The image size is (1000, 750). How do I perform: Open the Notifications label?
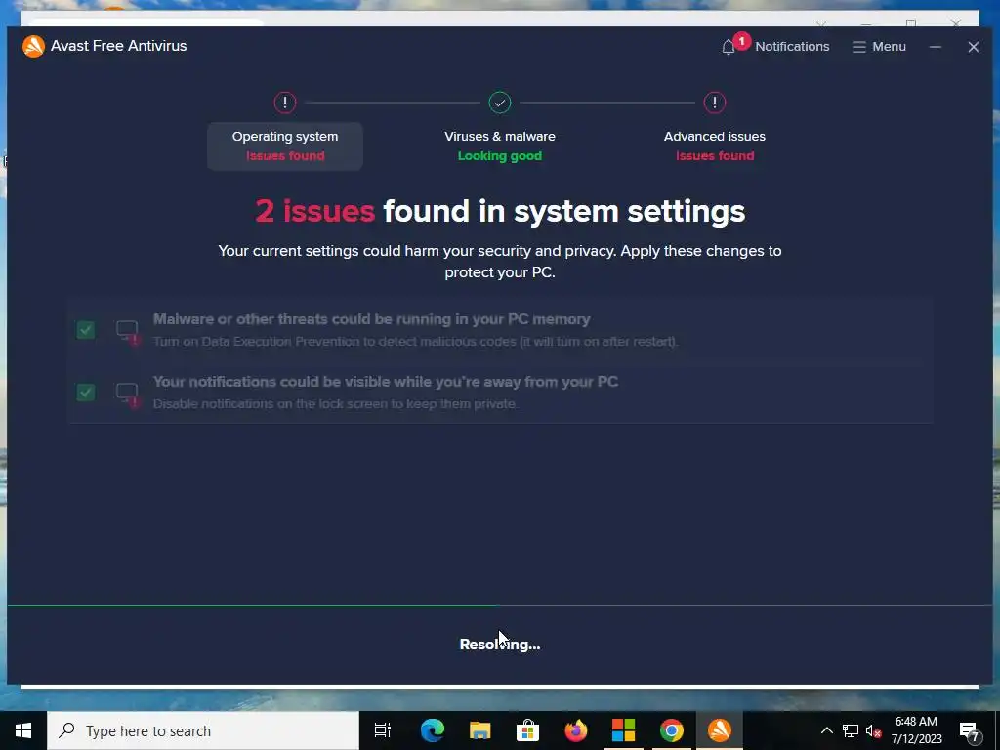(x=792, y=47)
